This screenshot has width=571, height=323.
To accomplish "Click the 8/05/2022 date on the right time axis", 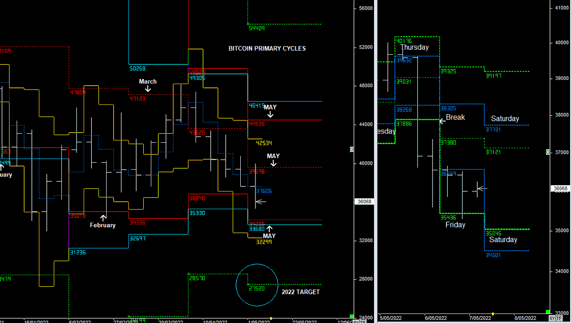I will pyautogui.click(x=525, y=318).
